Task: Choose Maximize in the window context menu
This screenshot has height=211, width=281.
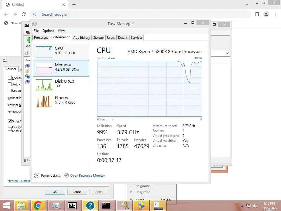Action: coord(143,192)
